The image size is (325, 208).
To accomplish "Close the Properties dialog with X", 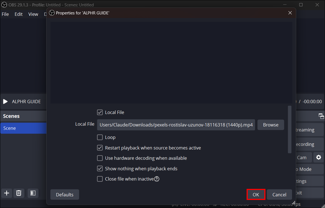I will coord(290,13).
